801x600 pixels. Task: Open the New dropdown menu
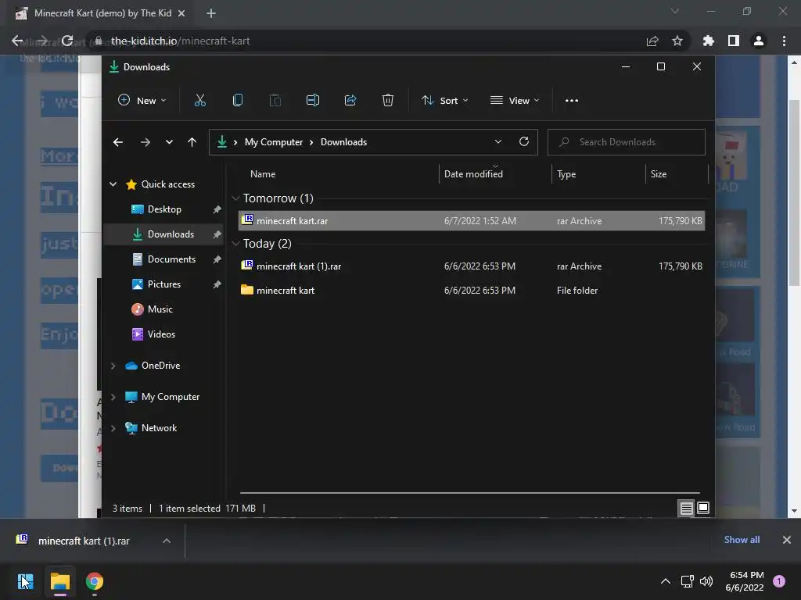(x=142, y=101)
